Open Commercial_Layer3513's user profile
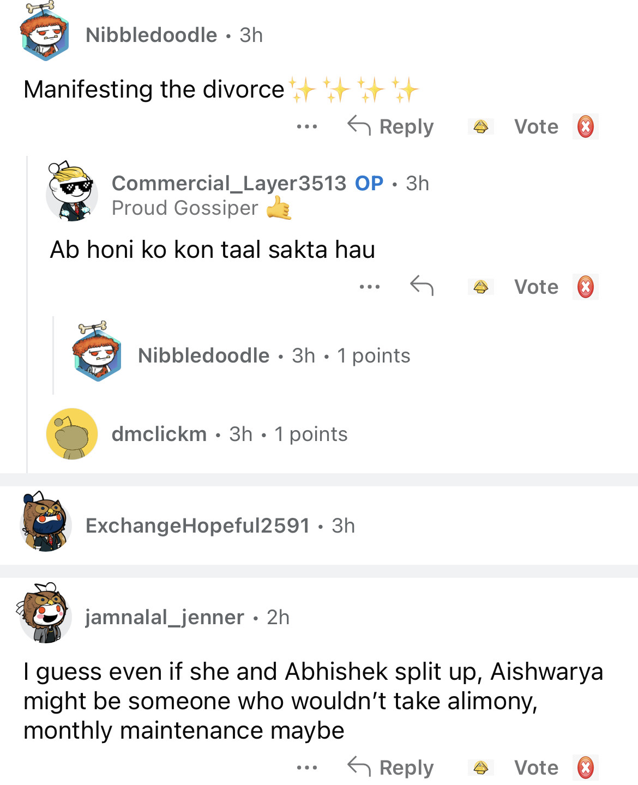This screenshot has height=785, width=638. pyautogui.click(x=228, y=184)
